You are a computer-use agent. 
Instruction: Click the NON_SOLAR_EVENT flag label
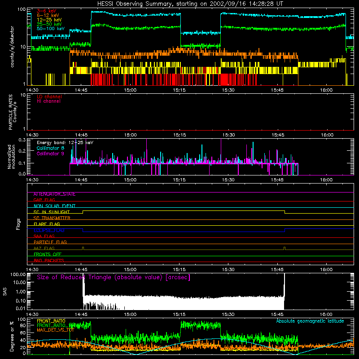(54, 206)
